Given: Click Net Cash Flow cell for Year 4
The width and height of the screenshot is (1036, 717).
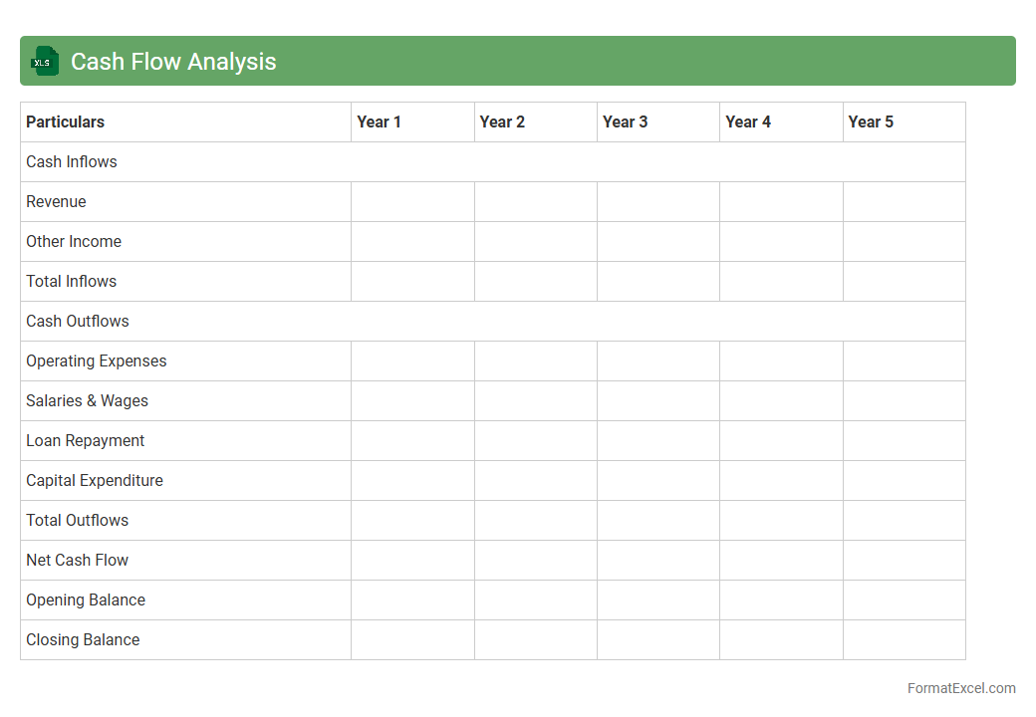Looking at the screenshot, I should pos(781,560).
